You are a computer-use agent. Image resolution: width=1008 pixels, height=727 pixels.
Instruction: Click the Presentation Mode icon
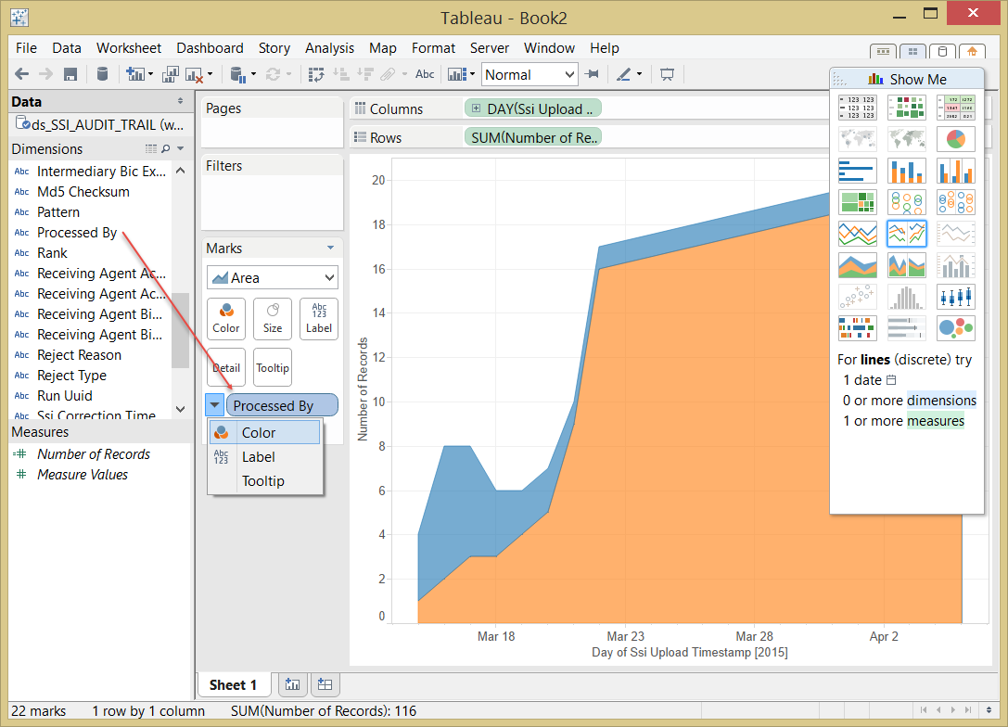click(667, 74)
